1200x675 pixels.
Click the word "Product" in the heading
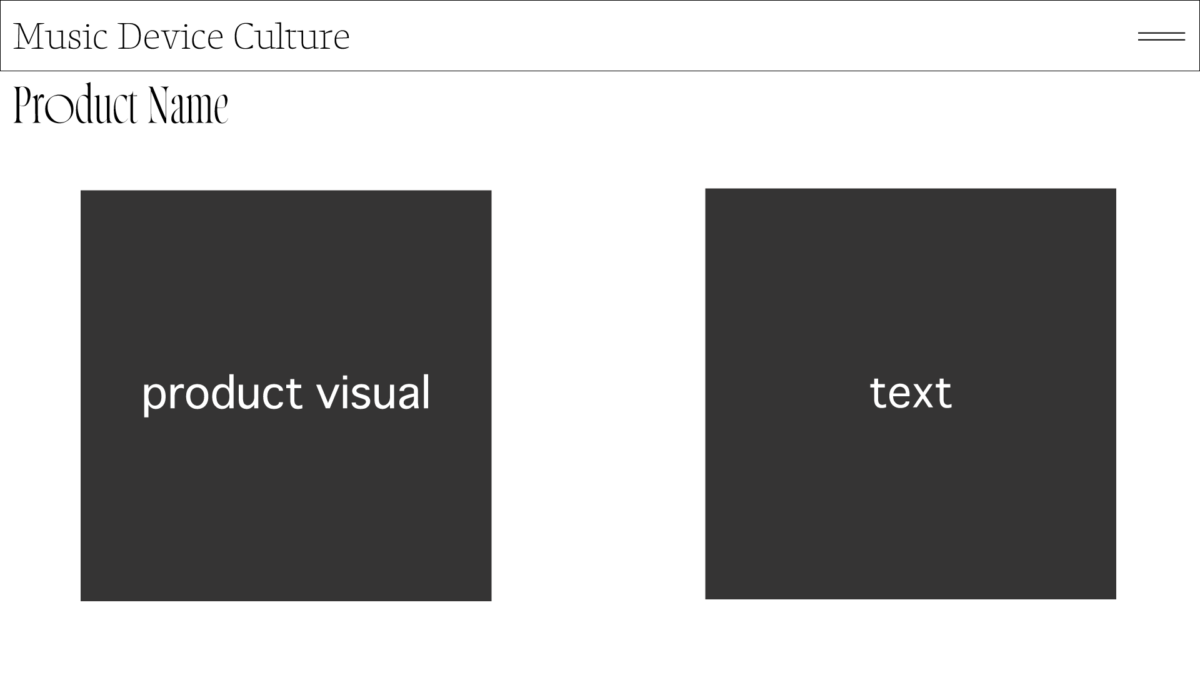click(x=75, y=104)
